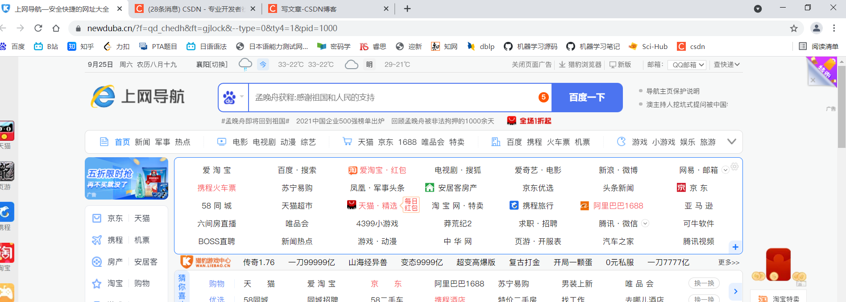
Task: Click the #孟晚舟即将回到祖国# hot topic
Action: [255, 121]
